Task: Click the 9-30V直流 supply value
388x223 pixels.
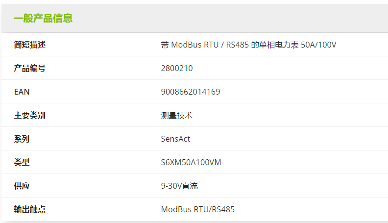Action: pyautogui.click(x=179, y=186)
